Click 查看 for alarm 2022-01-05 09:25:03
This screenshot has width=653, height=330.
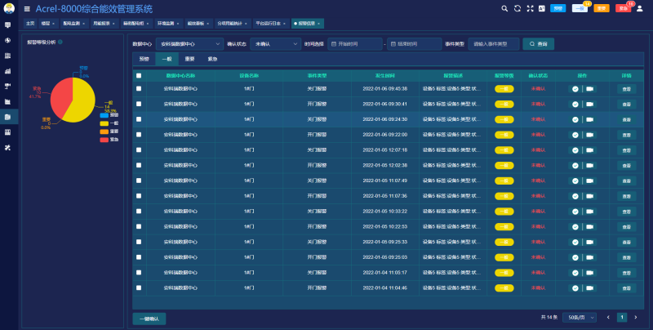tap(626, 257)
